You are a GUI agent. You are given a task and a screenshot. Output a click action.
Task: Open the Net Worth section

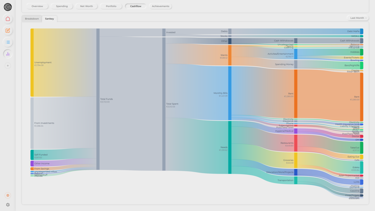pyautogui.click(x=86, y=6)
